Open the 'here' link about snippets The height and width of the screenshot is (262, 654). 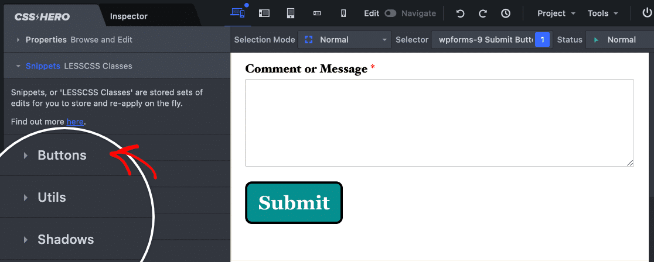(x=75, y=122)
